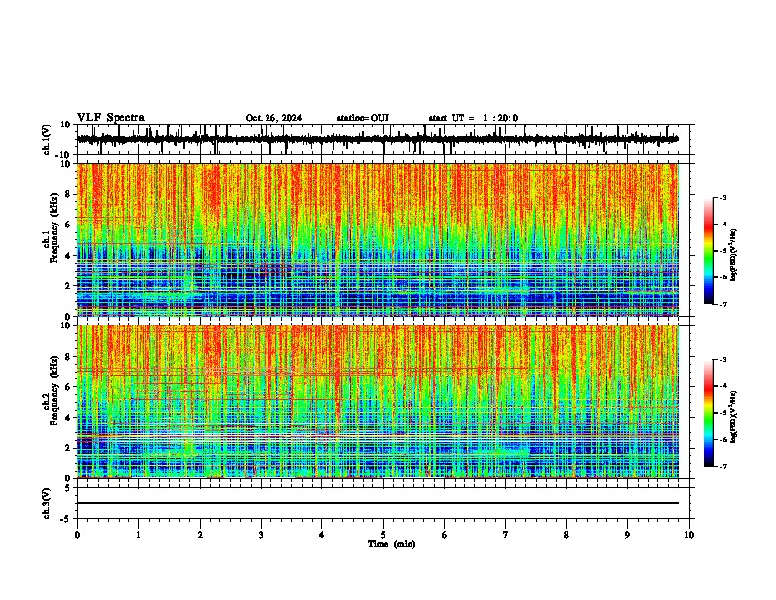Click the ch.1 voltage waveform trace
The height and width of the screenshot is (600, 776).
(377, 139)
